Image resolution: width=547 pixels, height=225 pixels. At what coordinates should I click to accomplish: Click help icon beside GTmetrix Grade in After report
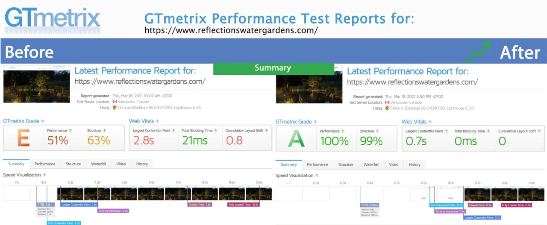point(315,122)
